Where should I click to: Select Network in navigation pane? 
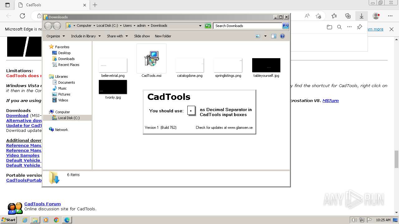click(x=58, y=130)
